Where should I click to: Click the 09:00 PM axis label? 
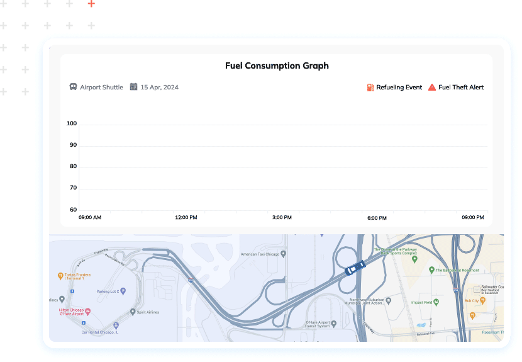point(473,217)
